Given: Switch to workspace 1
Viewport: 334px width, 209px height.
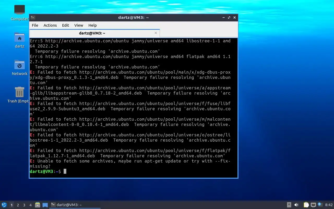Looking at the screenshot, I should pos(11,205).
